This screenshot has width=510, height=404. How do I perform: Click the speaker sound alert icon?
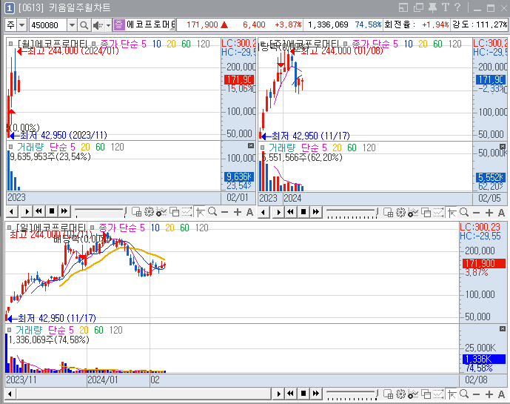click(x=98, y=25)
